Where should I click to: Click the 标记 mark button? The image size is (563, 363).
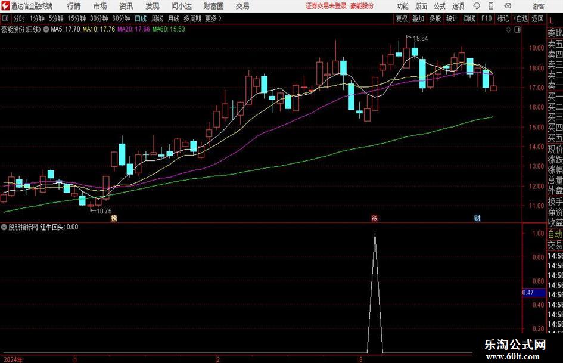[503, 18]
